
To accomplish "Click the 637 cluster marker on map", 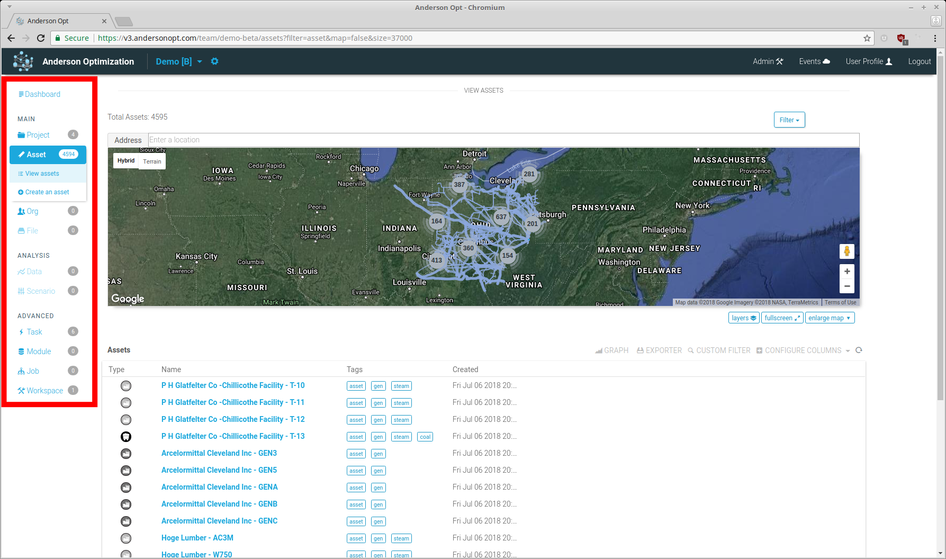I will click(501, 217).
